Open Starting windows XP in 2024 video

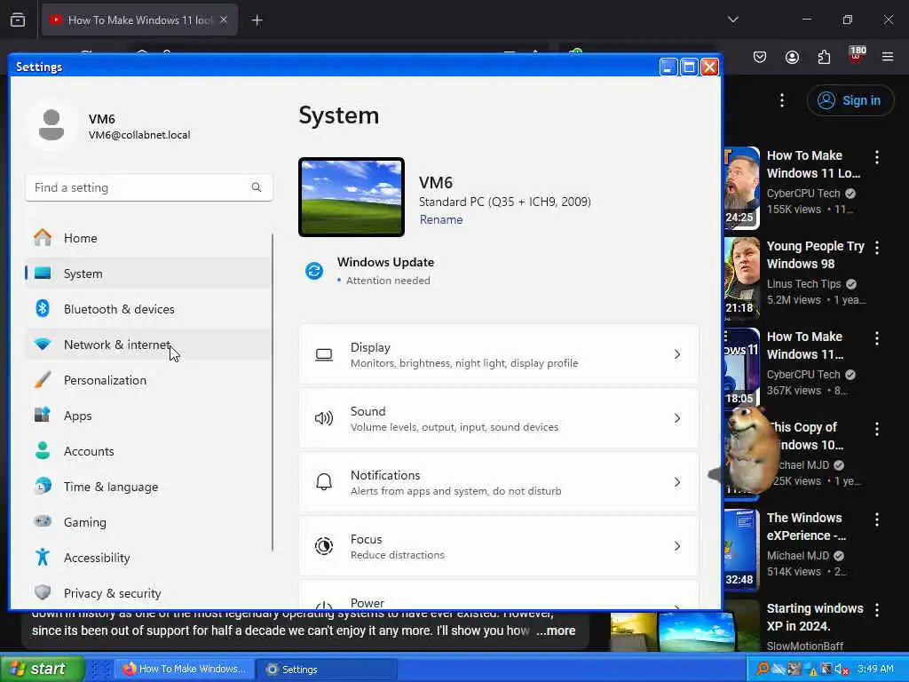[815, 616]
